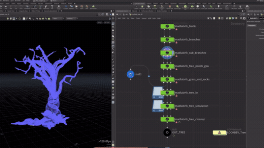Add a GI Light from the shelf
264x148 pixels.
(x=197, y=7)
